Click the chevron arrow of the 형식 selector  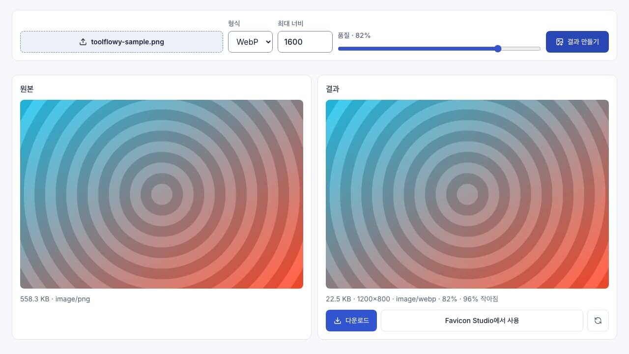[x=268, y=42]
